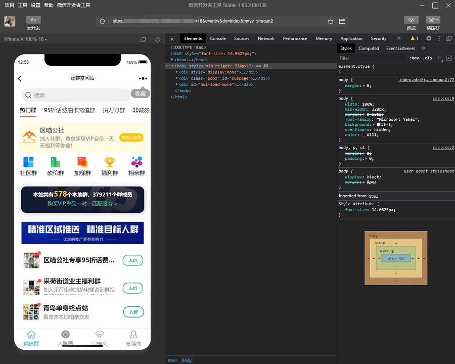Image resolution: width=455 pixels, height=364 pixels.
Task: Reload the page with the refresh icon
Action: pyautogui.click(x=102, y=21)
